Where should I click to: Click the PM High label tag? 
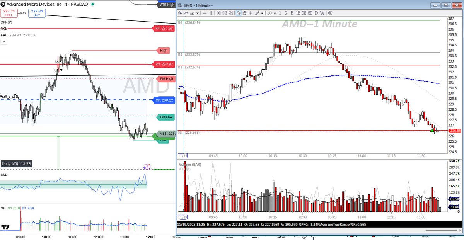coord(165,79)
